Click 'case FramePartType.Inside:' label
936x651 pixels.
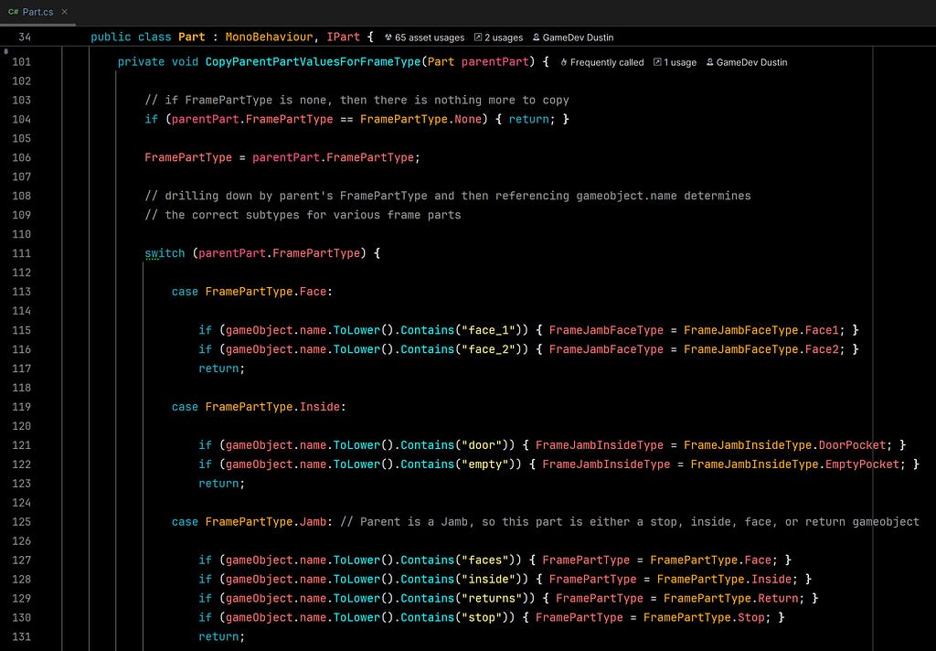click(259, 407)
